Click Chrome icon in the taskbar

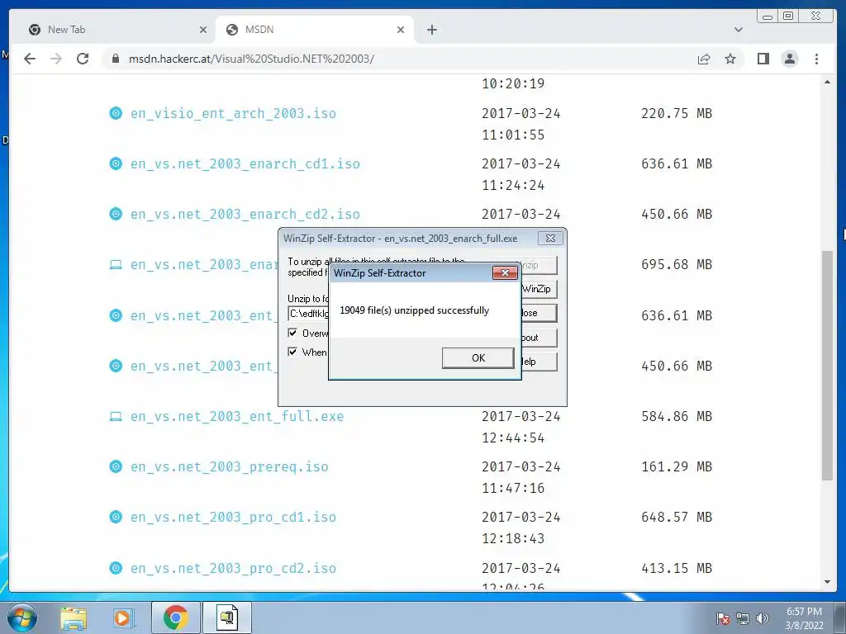click(x=176, y=617)
